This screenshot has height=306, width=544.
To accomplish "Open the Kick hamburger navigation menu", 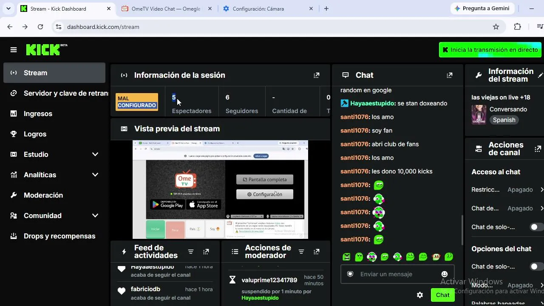I will click(x=14, y=50).
